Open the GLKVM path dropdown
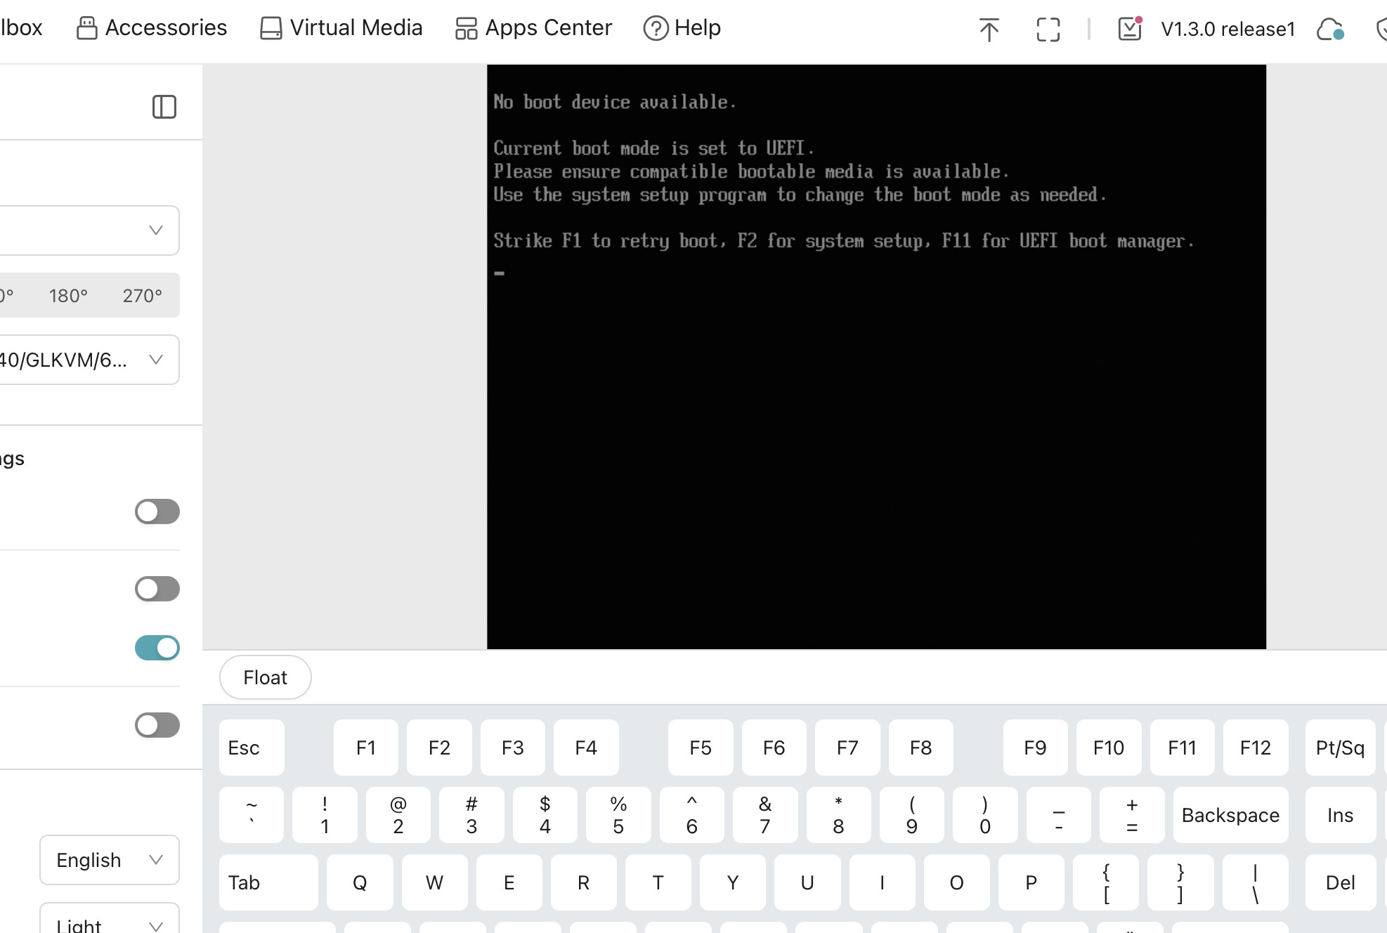This screenshot has width=1387, height=933. 89,360
